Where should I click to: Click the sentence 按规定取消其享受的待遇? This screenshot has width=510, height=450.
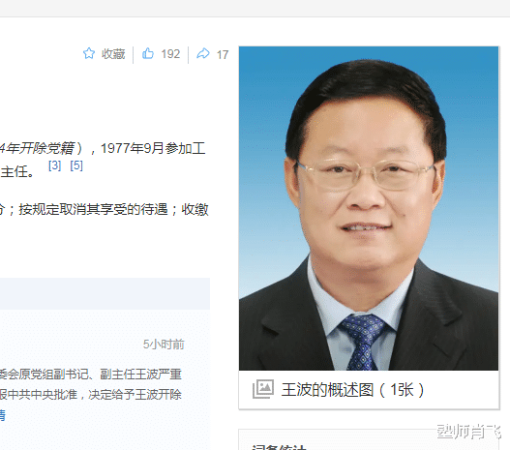pyautogui.click(x=93, y=209)
